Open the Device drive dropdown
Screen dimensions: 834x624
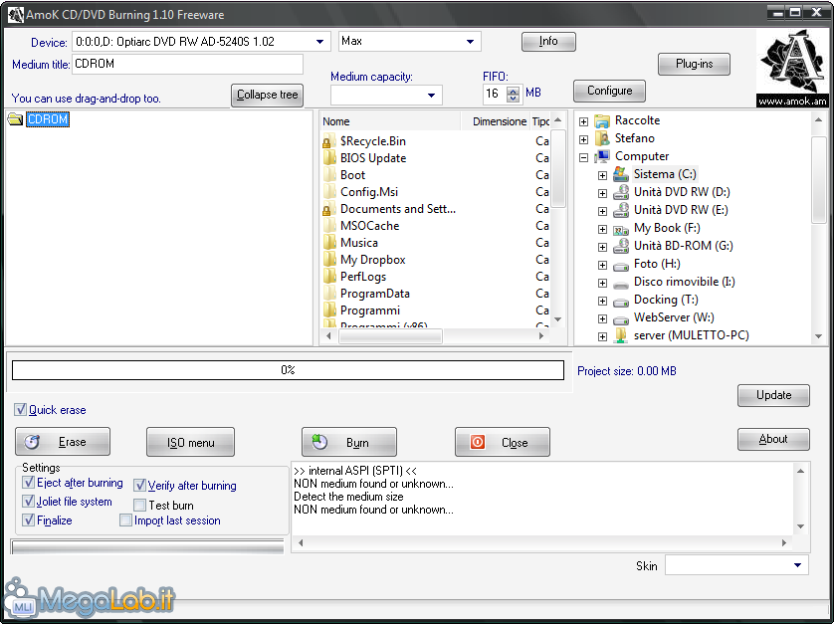[319, 42]
